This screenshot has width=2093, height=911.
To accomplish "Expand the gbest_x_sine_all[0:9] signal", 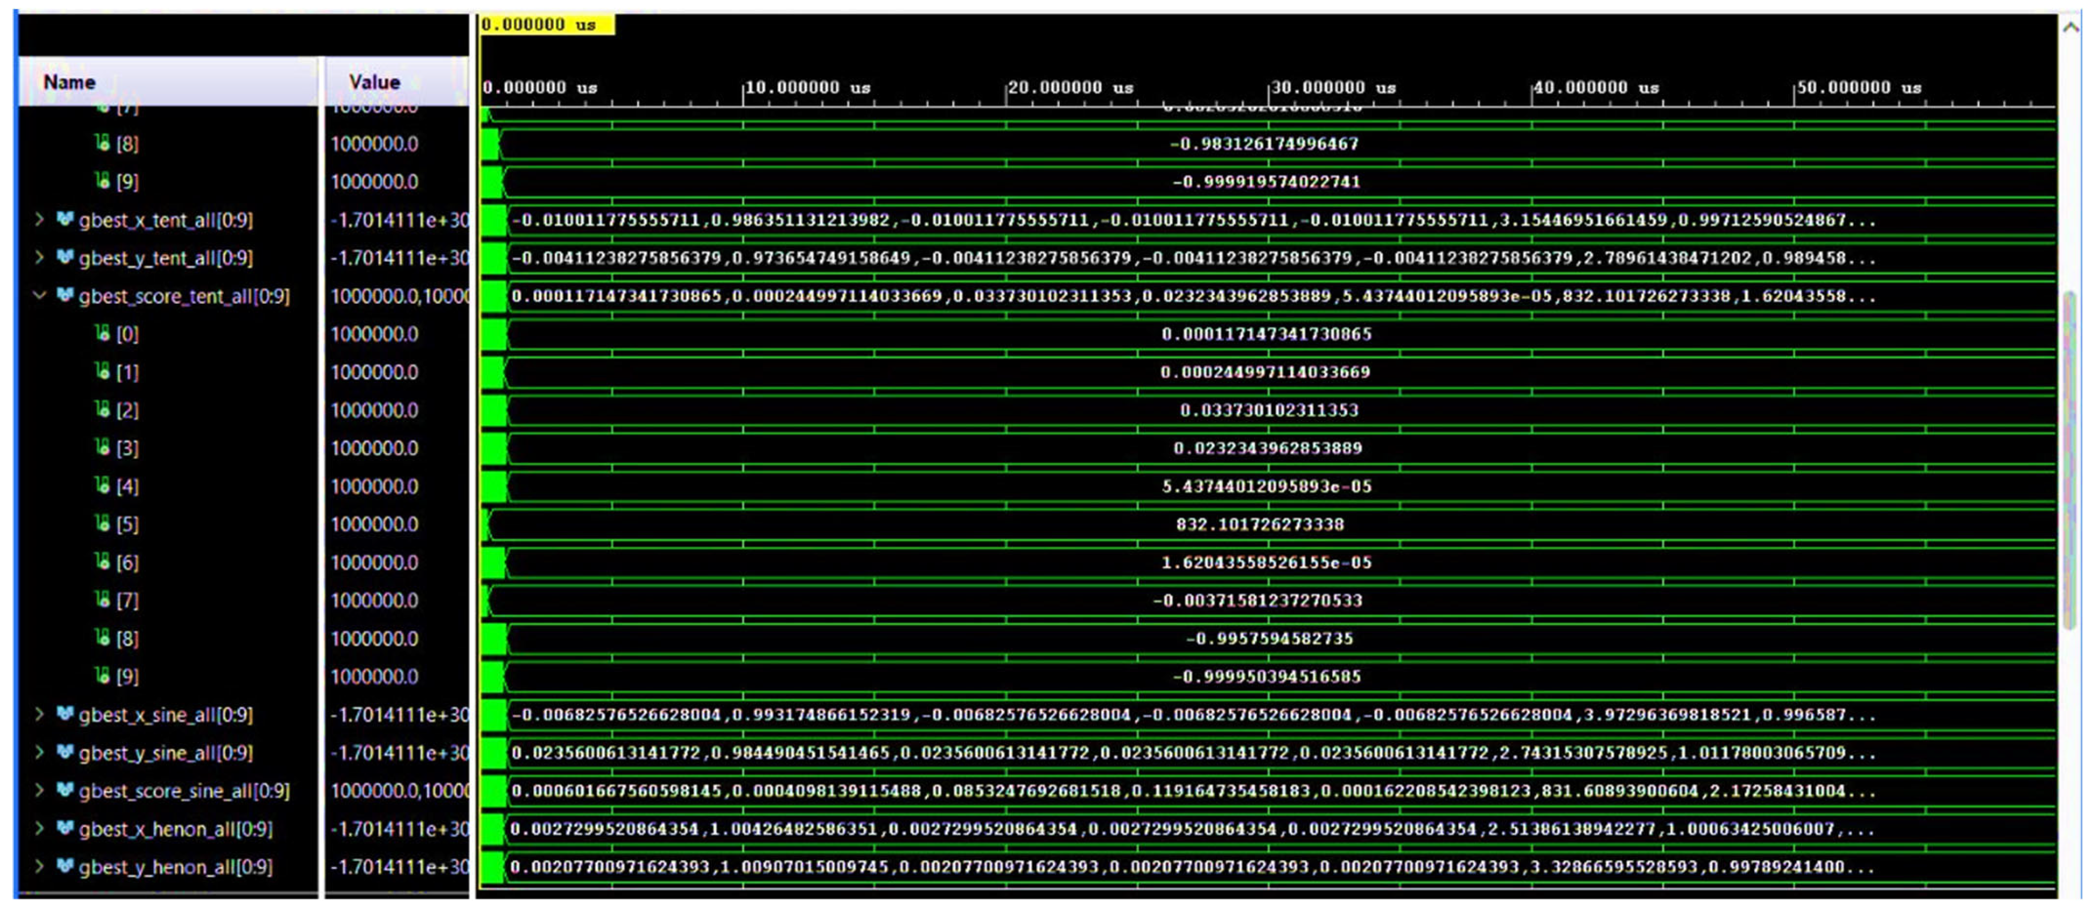I will pyautogui.click(x=39, y=713).
